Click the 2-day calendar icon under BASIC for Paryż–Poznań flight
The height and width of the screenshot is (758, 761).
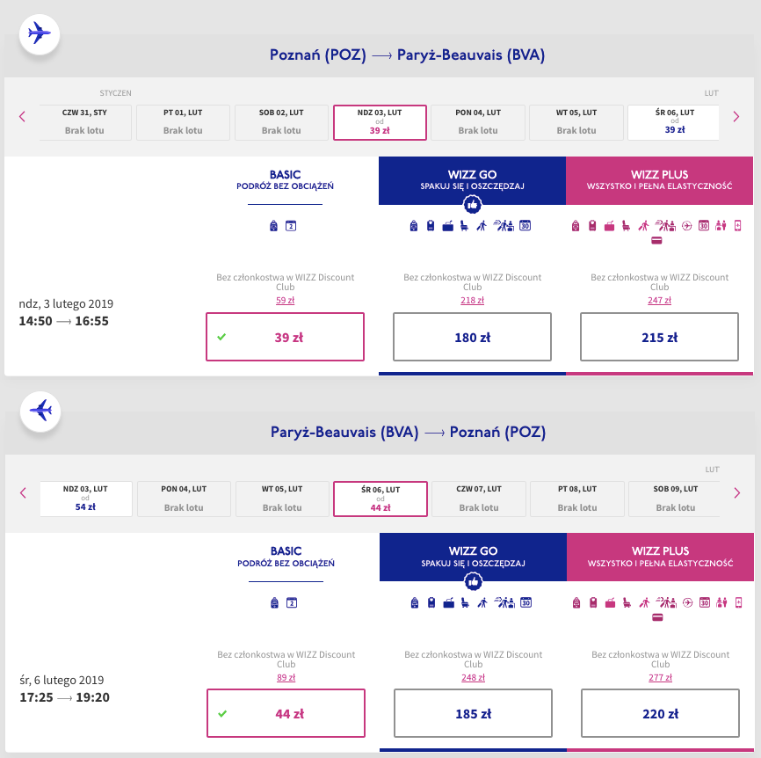[x=292, y=602]
